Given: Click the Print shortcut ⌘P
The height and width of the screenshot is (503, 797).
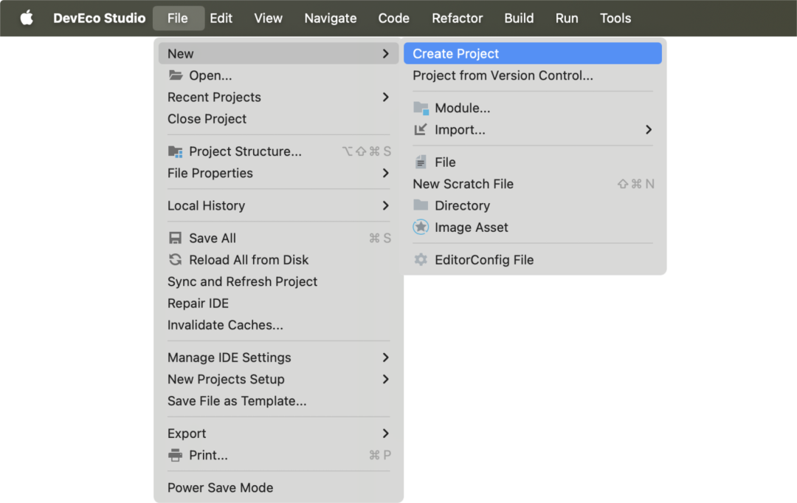Looking at the screenshot, I should (x=380, y=455).
